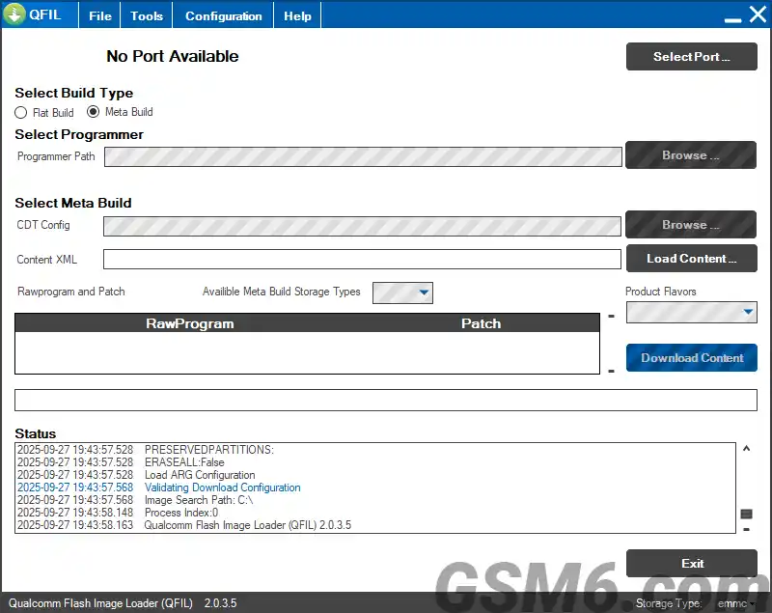Image resolution: width=772 pixels, height=613 pixels.
Task: Click the Validating Download Configuration log entry
Action: pos(222,488)
